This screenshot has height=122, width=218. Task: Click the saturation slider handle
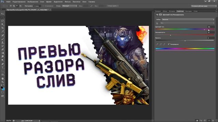coord(170,35)
